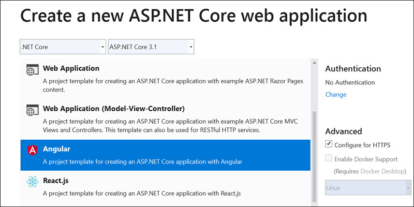Open the ASP.NET Core 3.1 version dropdown
Screen dimensions: 414x207
point(151,47)
